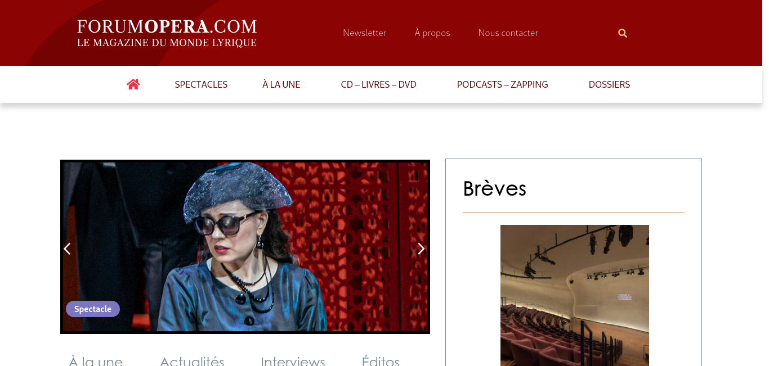
Task: Switch to the Interviews tab
Action: point(293,360)
